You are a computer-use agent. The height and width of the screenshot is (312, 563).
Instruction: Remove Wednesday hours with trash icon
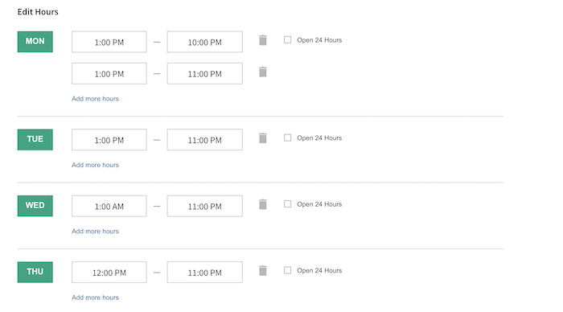pyautogui.click(x=263, y=204)
